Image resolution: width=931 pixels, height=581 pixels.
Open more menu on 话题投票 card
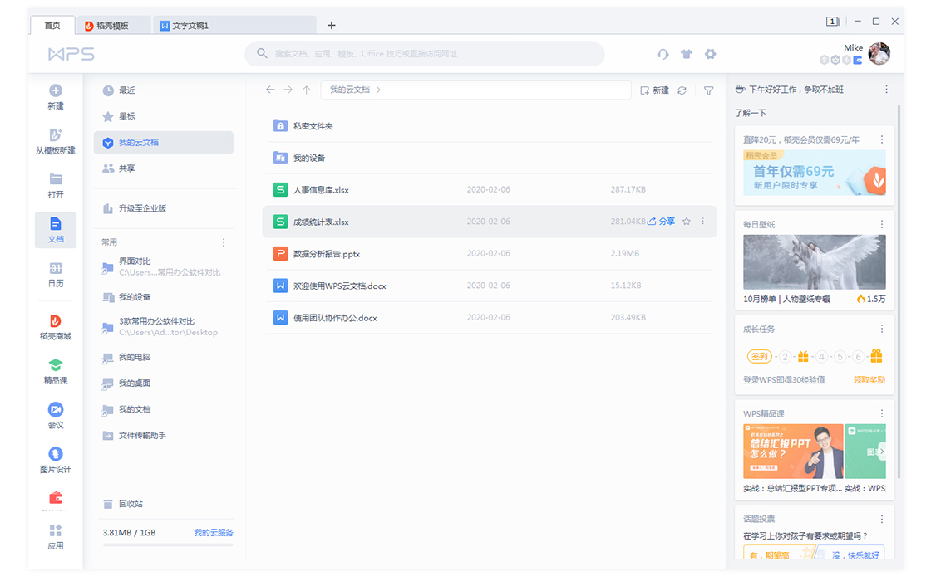coord(882,520)
